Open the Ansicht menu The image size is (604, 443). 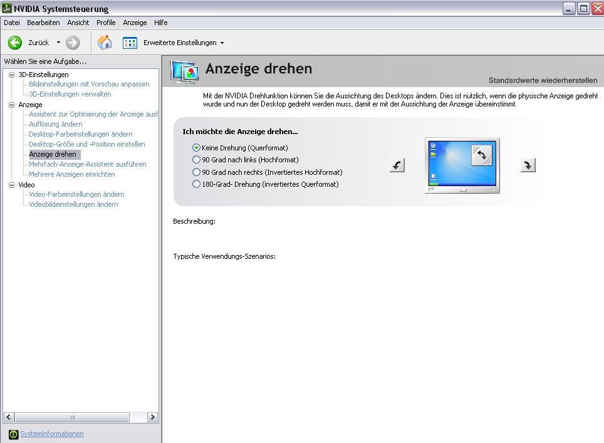click(x=78, y=23)
